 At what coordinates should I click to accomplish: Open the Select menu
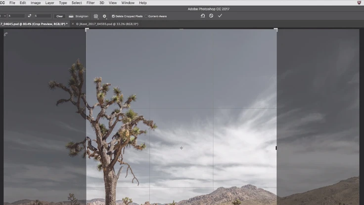point(77,3)
